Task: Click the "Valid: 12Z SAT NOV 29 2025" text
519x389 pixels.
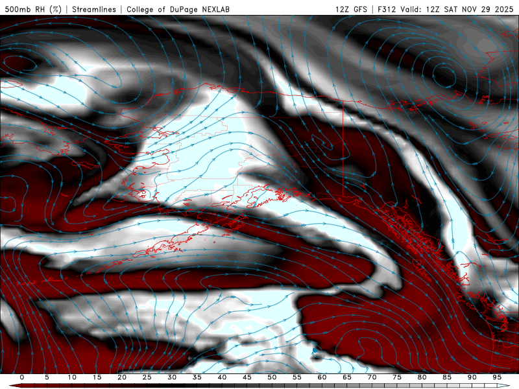Action: [x=457, y=9]
